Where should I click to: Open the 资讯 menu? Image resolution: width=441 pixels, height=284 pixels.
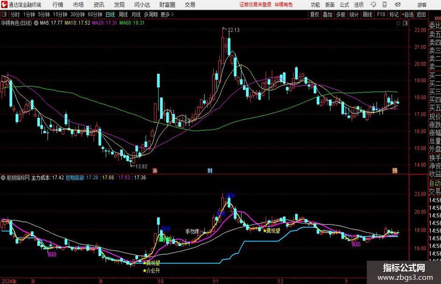tap(99, 5)
